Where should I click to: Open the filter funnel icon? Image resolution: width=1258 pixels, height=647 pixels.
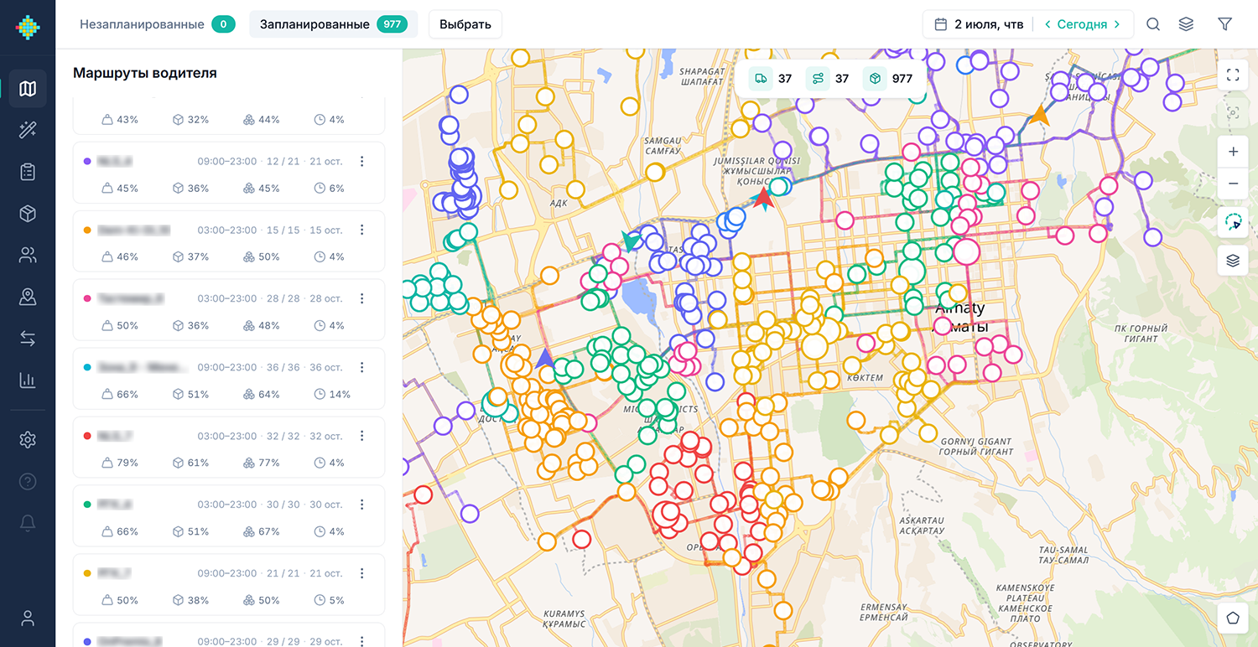(1225, 24)
